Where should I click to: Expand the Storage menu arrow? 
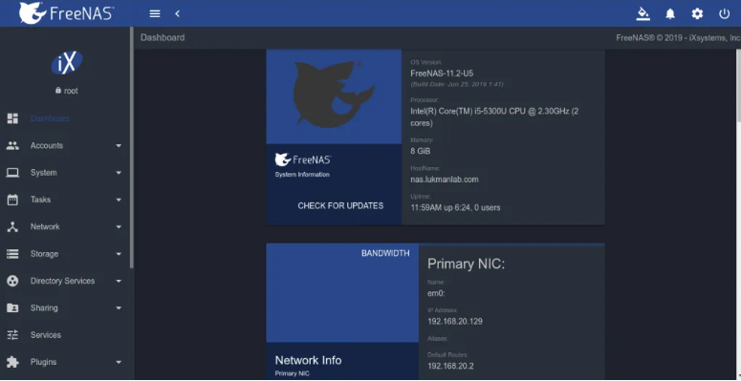point(119,254)
